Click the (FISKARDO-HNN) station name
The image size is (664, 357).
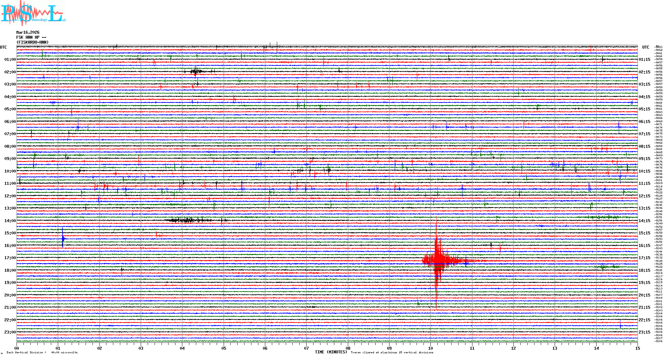(x=32, y=42)
